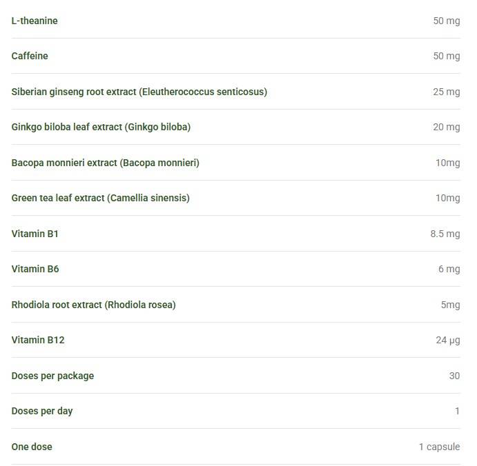The width and height of the screenshot is (477, 466).
Task: Click the 25 mg ginseng value
Action: pyautogui.click(x=446, y=92)
